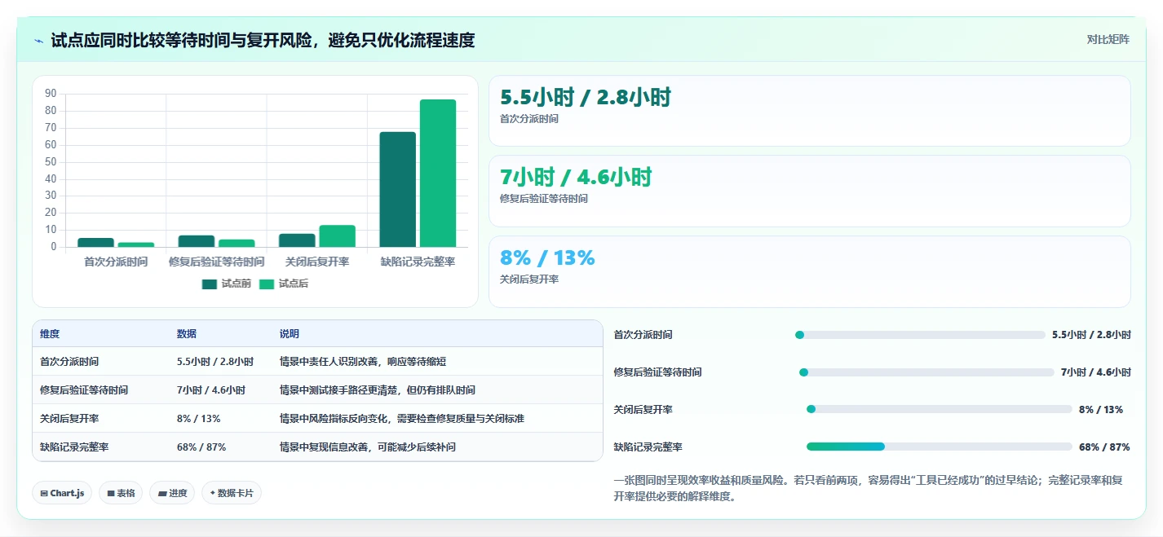This screenshot has width=1163, height=537.
Task: Click the Chart.js tag chip
Action: coord(62,493)
